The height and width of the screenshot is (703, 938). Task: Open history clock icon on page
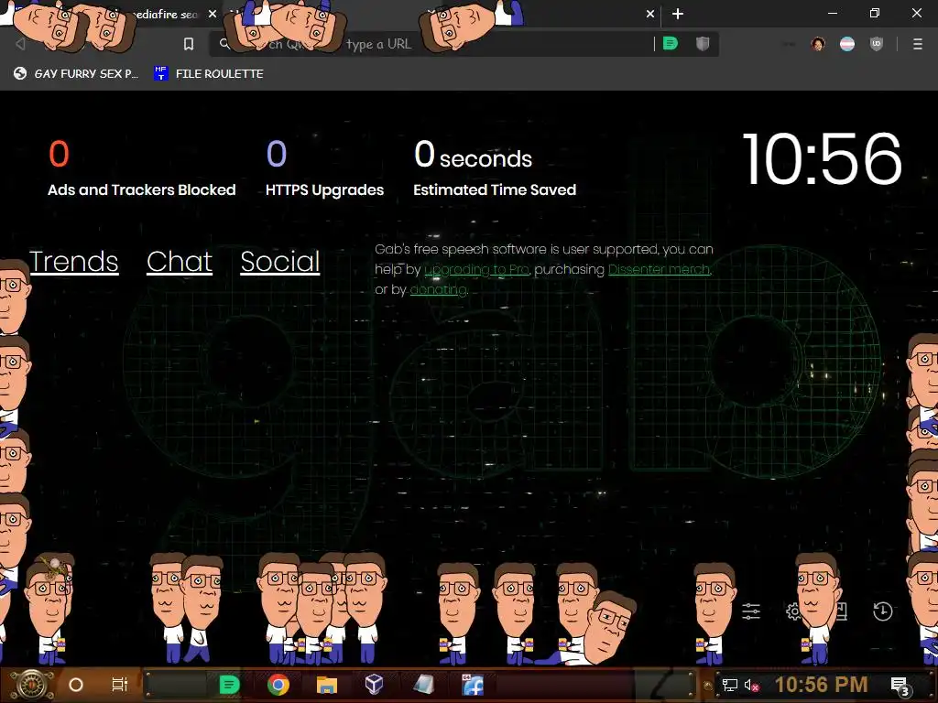[x=883, y=611]
